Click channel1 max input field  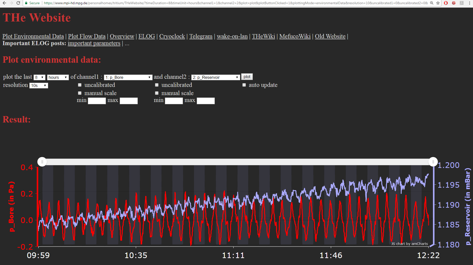coord(129,101)
